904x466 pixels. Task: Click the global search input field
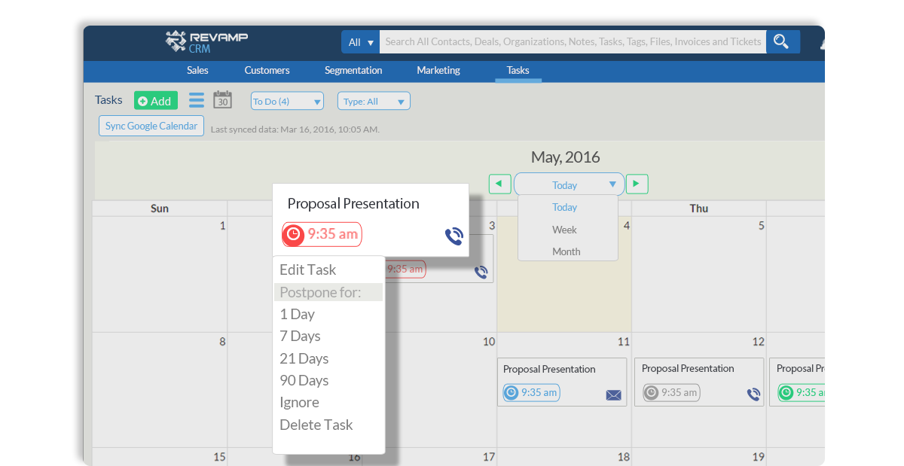[x=573, y=42]
